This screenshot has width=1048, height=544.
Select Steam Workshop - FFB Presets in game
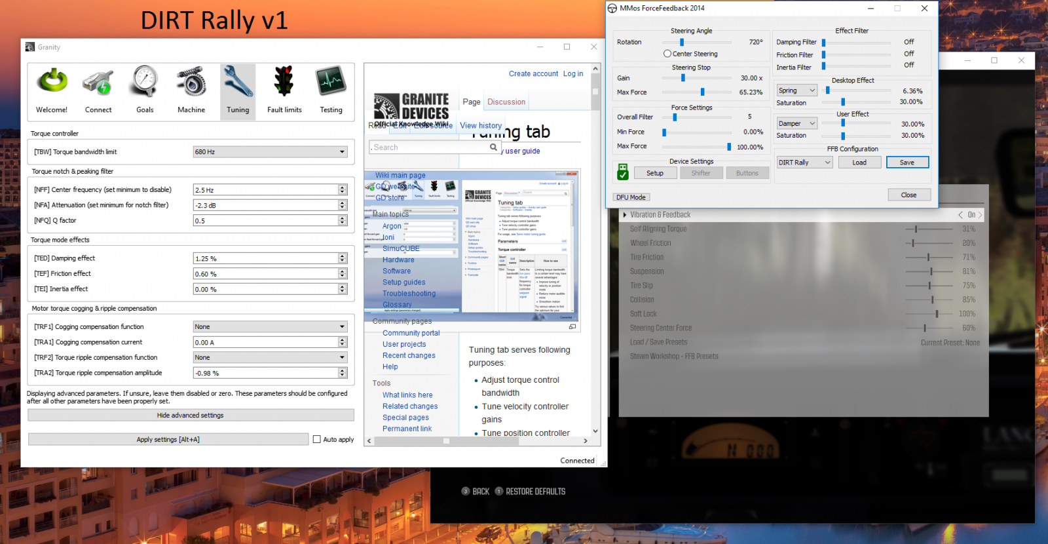click(674, 357)
